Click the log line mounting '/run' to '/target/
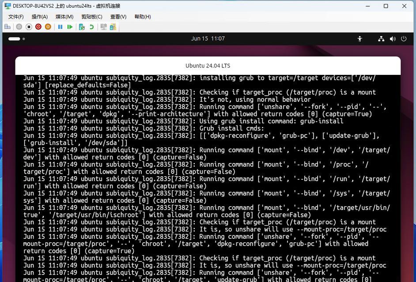The height and width of the screenshot is (282, 416). (x=207, y=179)
